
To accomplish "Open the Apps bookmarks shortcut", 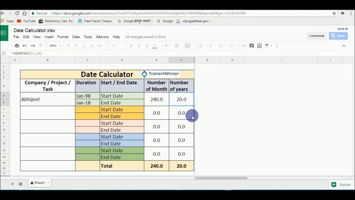I will (x=7, y=21).
